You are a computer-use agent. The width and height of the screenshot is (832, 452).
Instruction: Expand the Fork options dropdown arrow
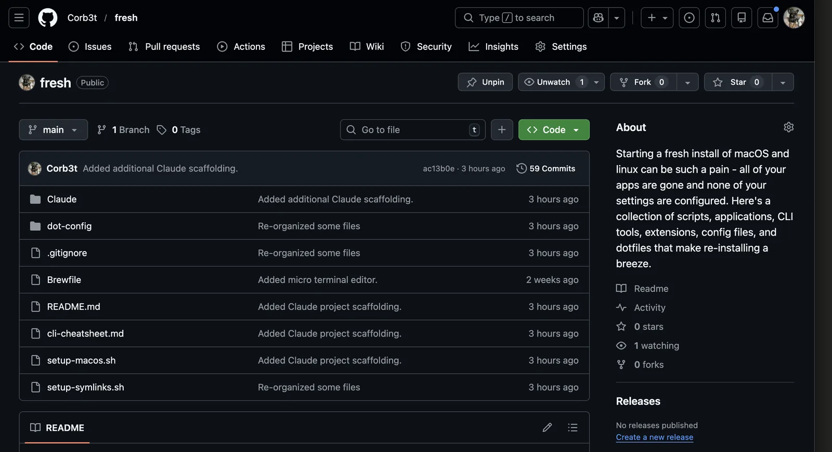coord(687,82)
